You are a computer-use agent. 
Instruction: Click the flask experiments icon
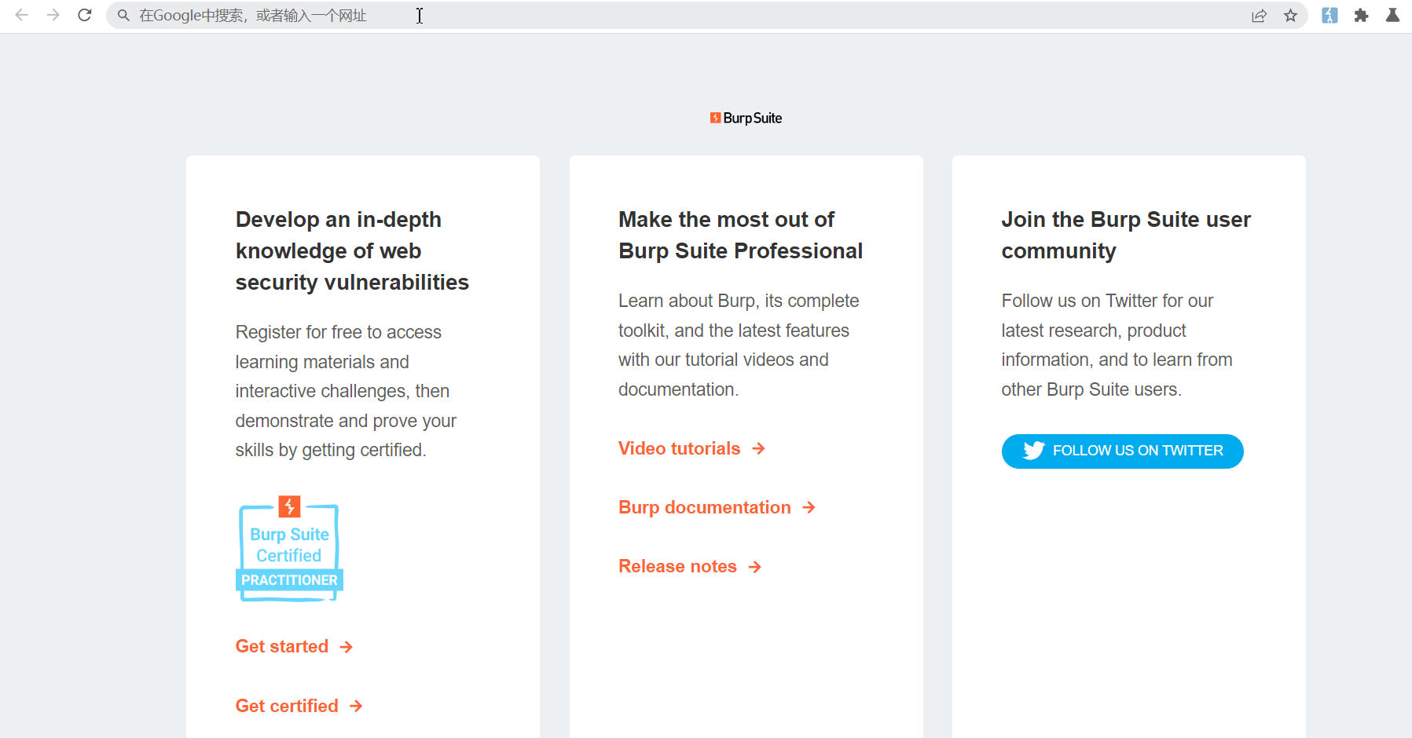tap(1392, 16)
